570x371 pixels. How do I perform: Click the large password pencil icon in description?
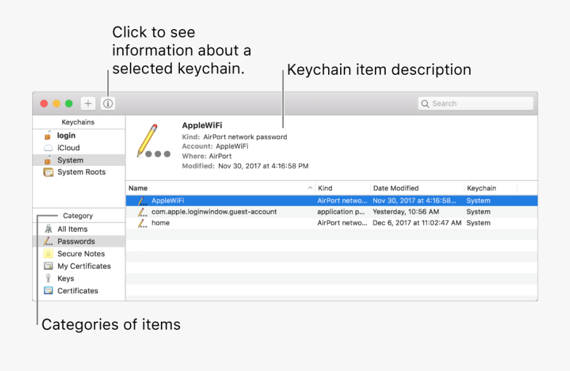click(153, 141)
